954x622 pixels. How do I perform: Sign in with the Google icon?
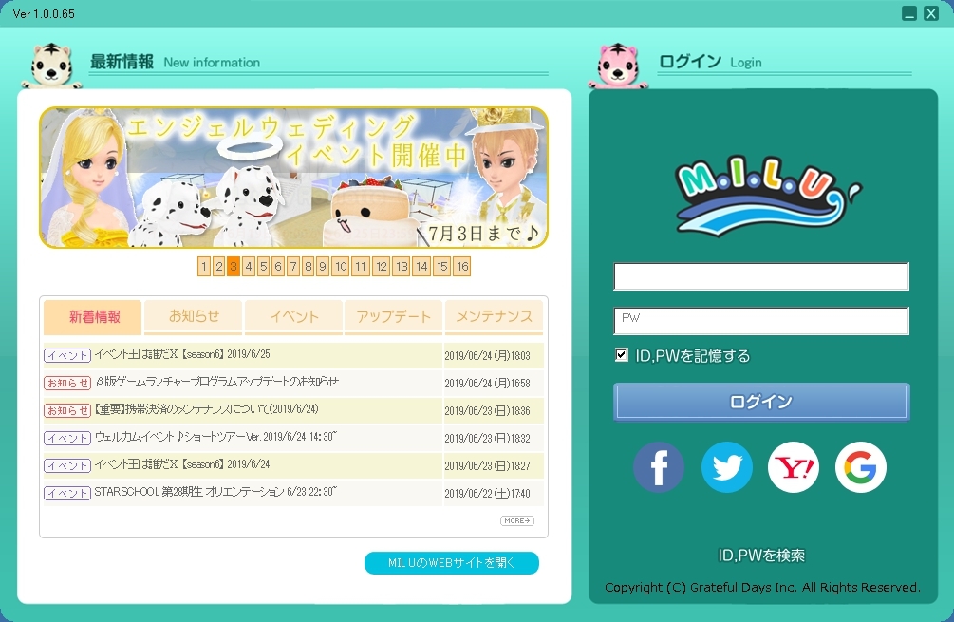tap(861, 467)
